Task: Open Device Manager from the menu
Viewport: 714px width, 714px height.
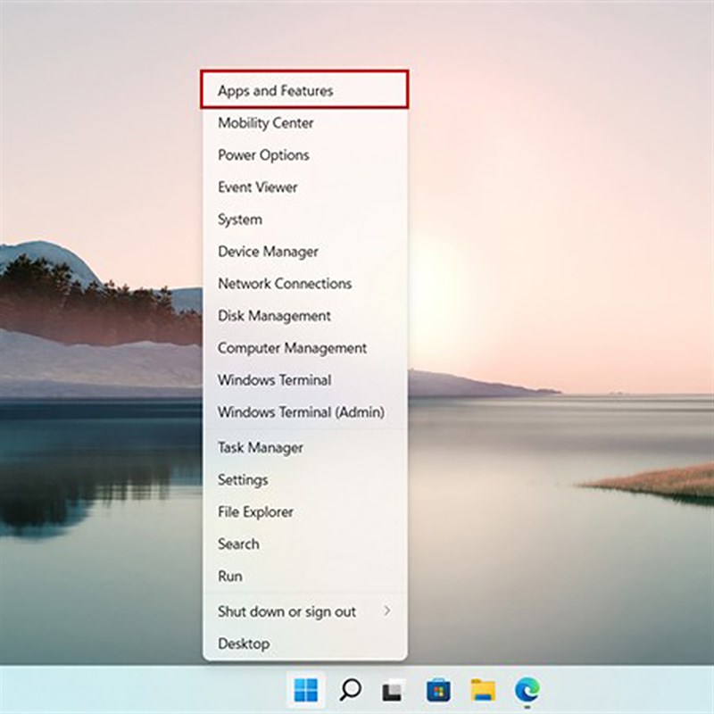Action: tap(268, 252)
